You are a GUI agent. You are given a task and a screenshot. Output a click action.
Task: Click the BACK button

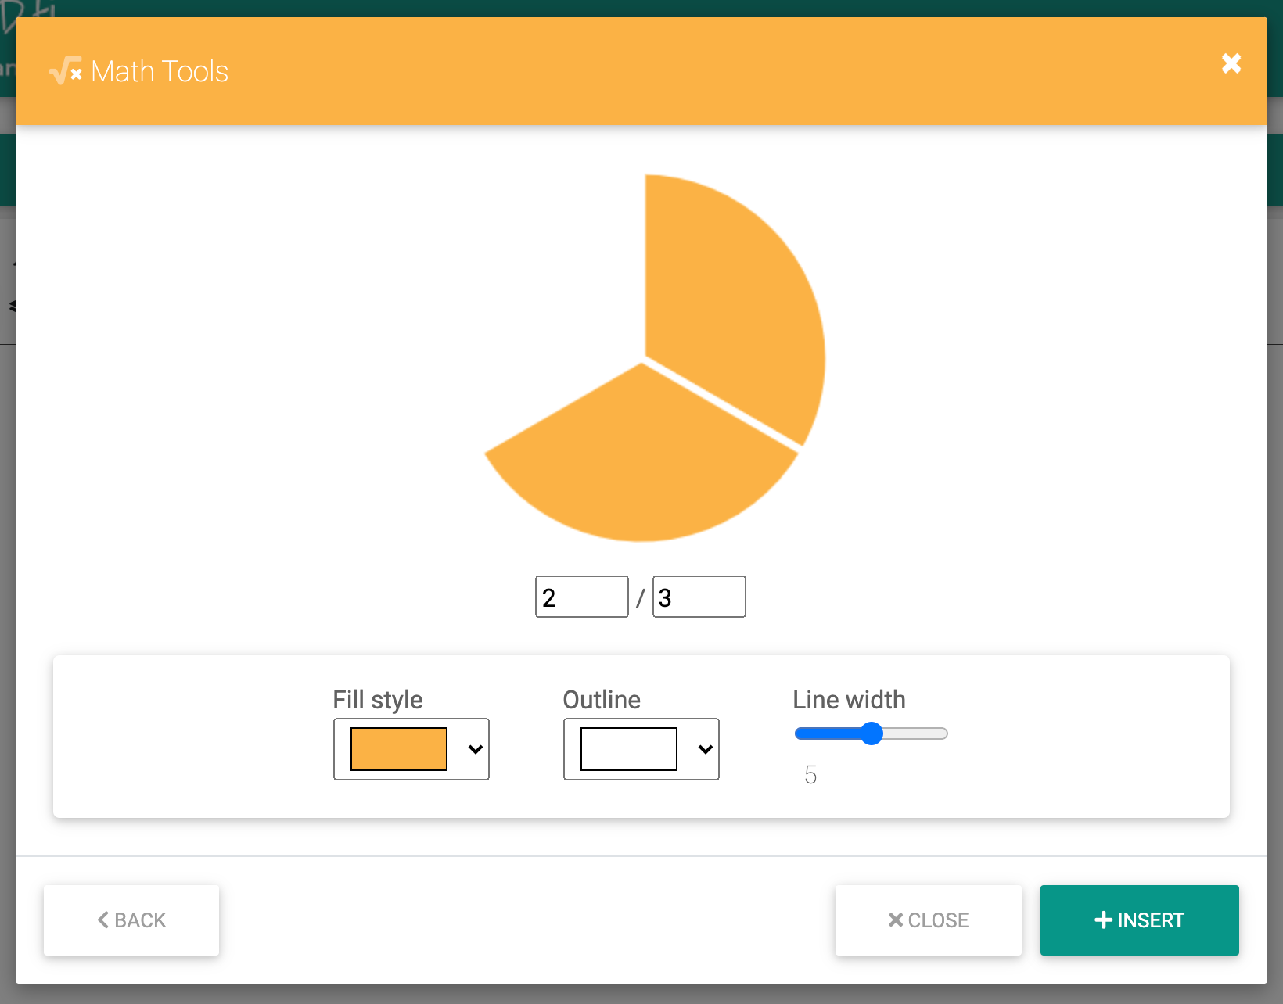[x=131, y=920]
